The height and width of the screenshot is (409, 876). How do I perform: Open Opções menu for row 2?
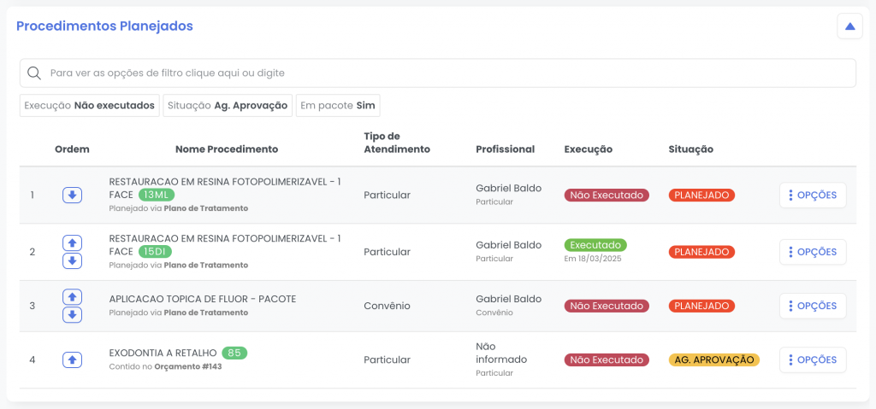(812, 252)
